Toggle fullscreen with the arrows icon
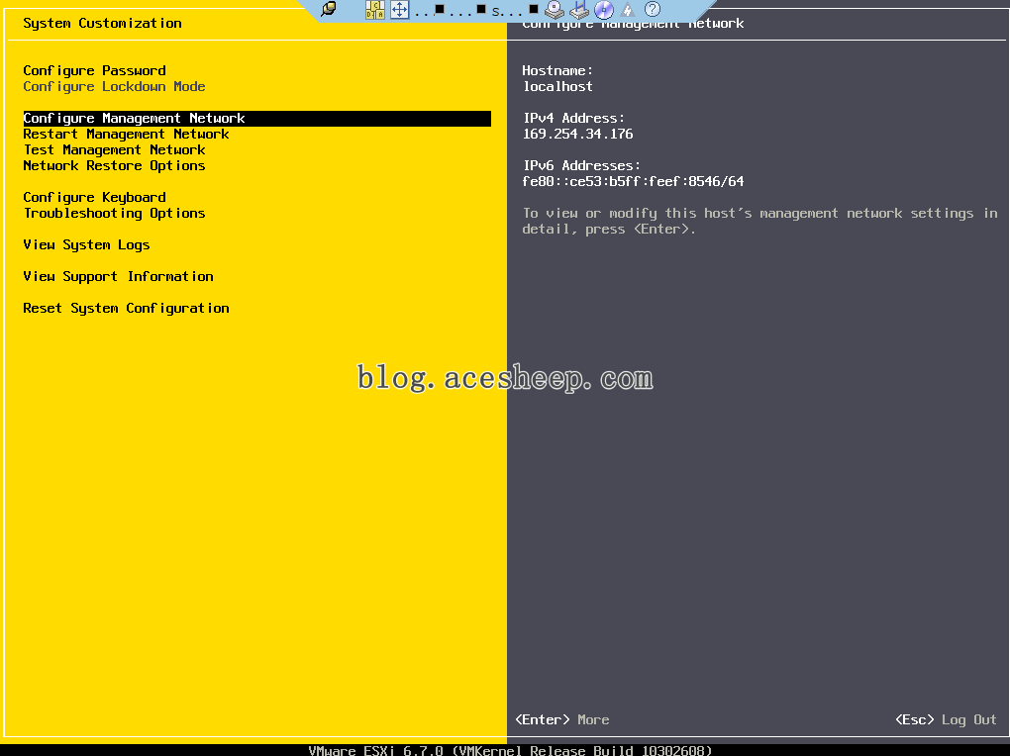Screen dimensions: 1010x756 398,10
